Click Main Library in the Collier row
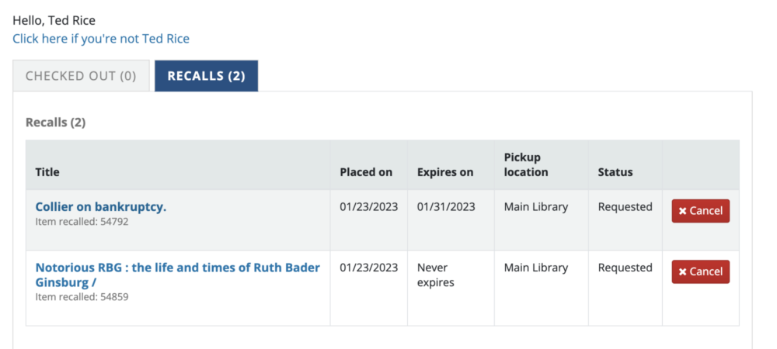 click(x=536, y=207)
